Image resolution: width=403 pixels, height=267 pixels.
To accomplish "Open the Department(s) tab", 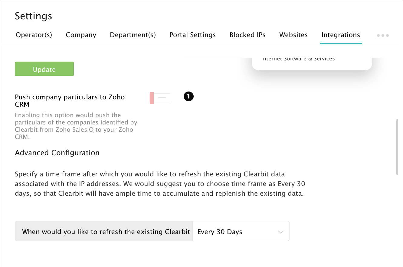I will [133, 35].
